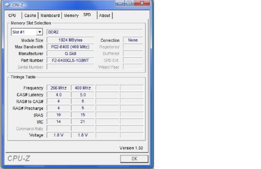This screenshot has height=169, width=261.
Task: Click the Version 1.50 text
Action: click(131, 148)
